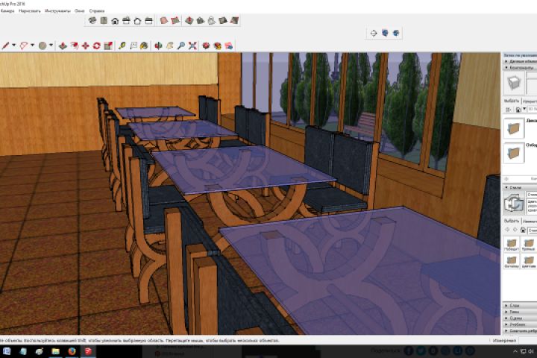Click the Components home in-model icon
The width and height of the screenshot is (537, 358).
click(518, 110)
